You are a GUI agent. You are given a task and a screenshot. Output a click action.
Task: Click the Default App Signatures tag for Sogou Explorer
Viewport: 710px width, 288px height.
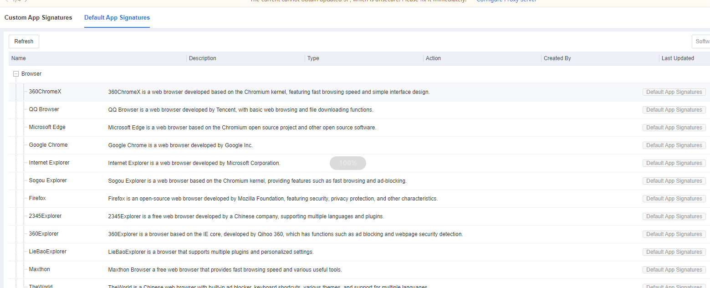click(x=674, y=181)
